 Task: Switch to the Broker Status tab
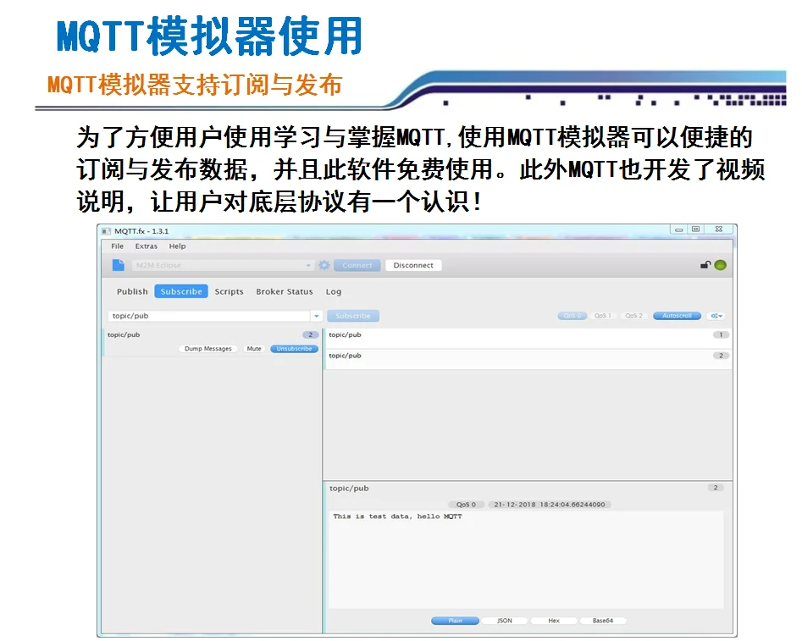click(x=285, y=291)
